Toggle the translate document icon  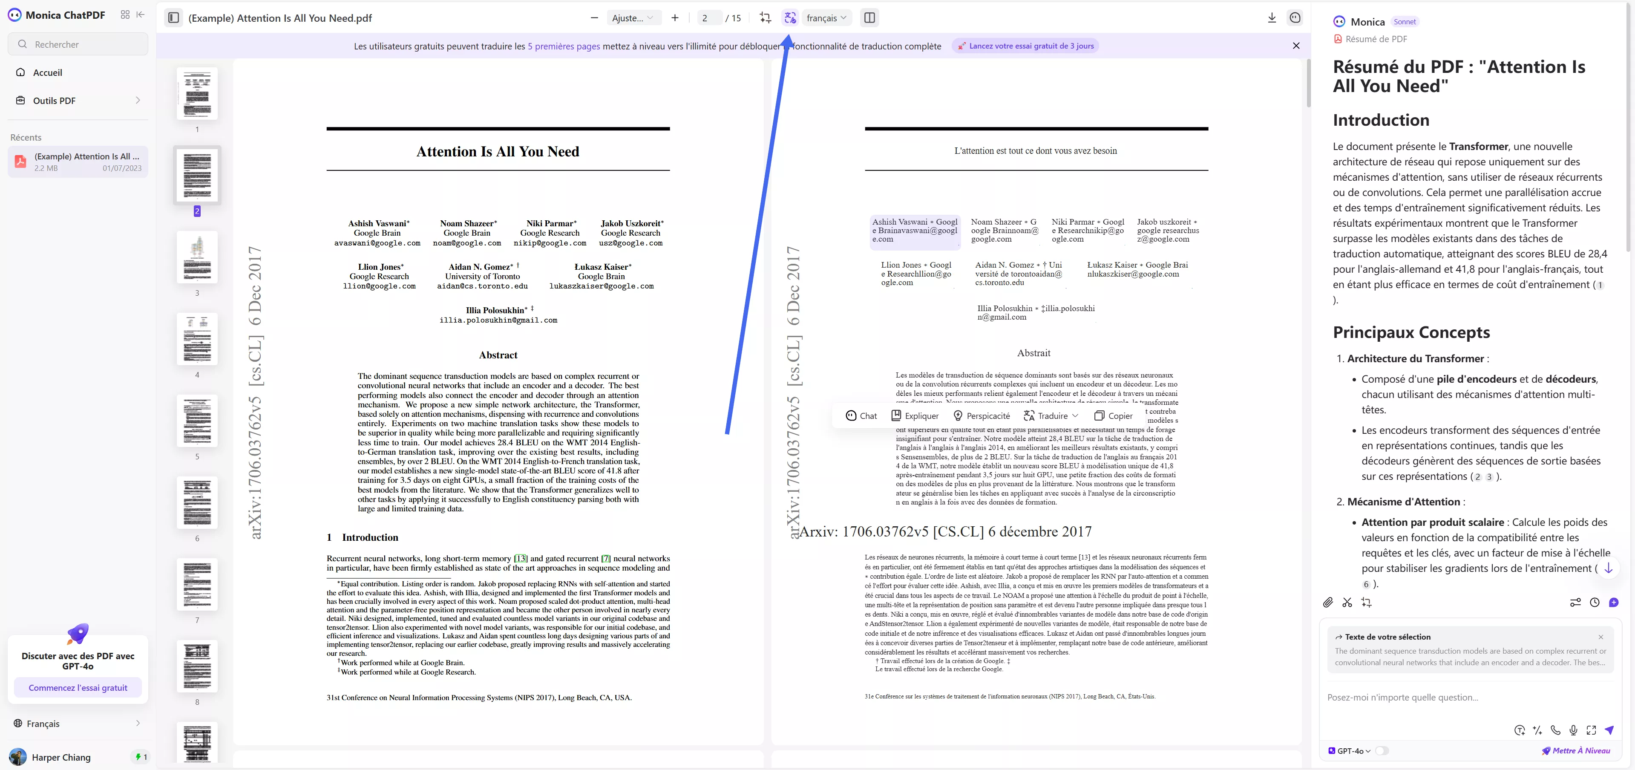[789, 18]
